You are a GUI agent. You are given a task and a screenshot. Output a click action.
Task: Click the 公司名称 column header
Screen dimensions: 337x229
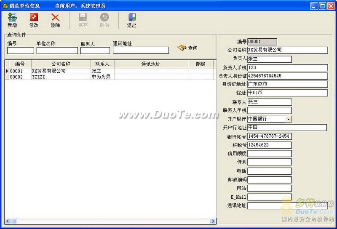(x=61, y=64)
